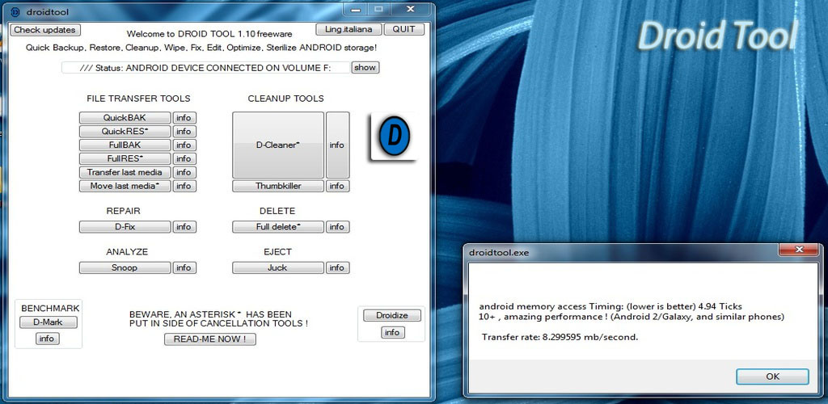Click Transfer last media button
828x404 pixels.
pyautogui.click(x=125, y=172)
